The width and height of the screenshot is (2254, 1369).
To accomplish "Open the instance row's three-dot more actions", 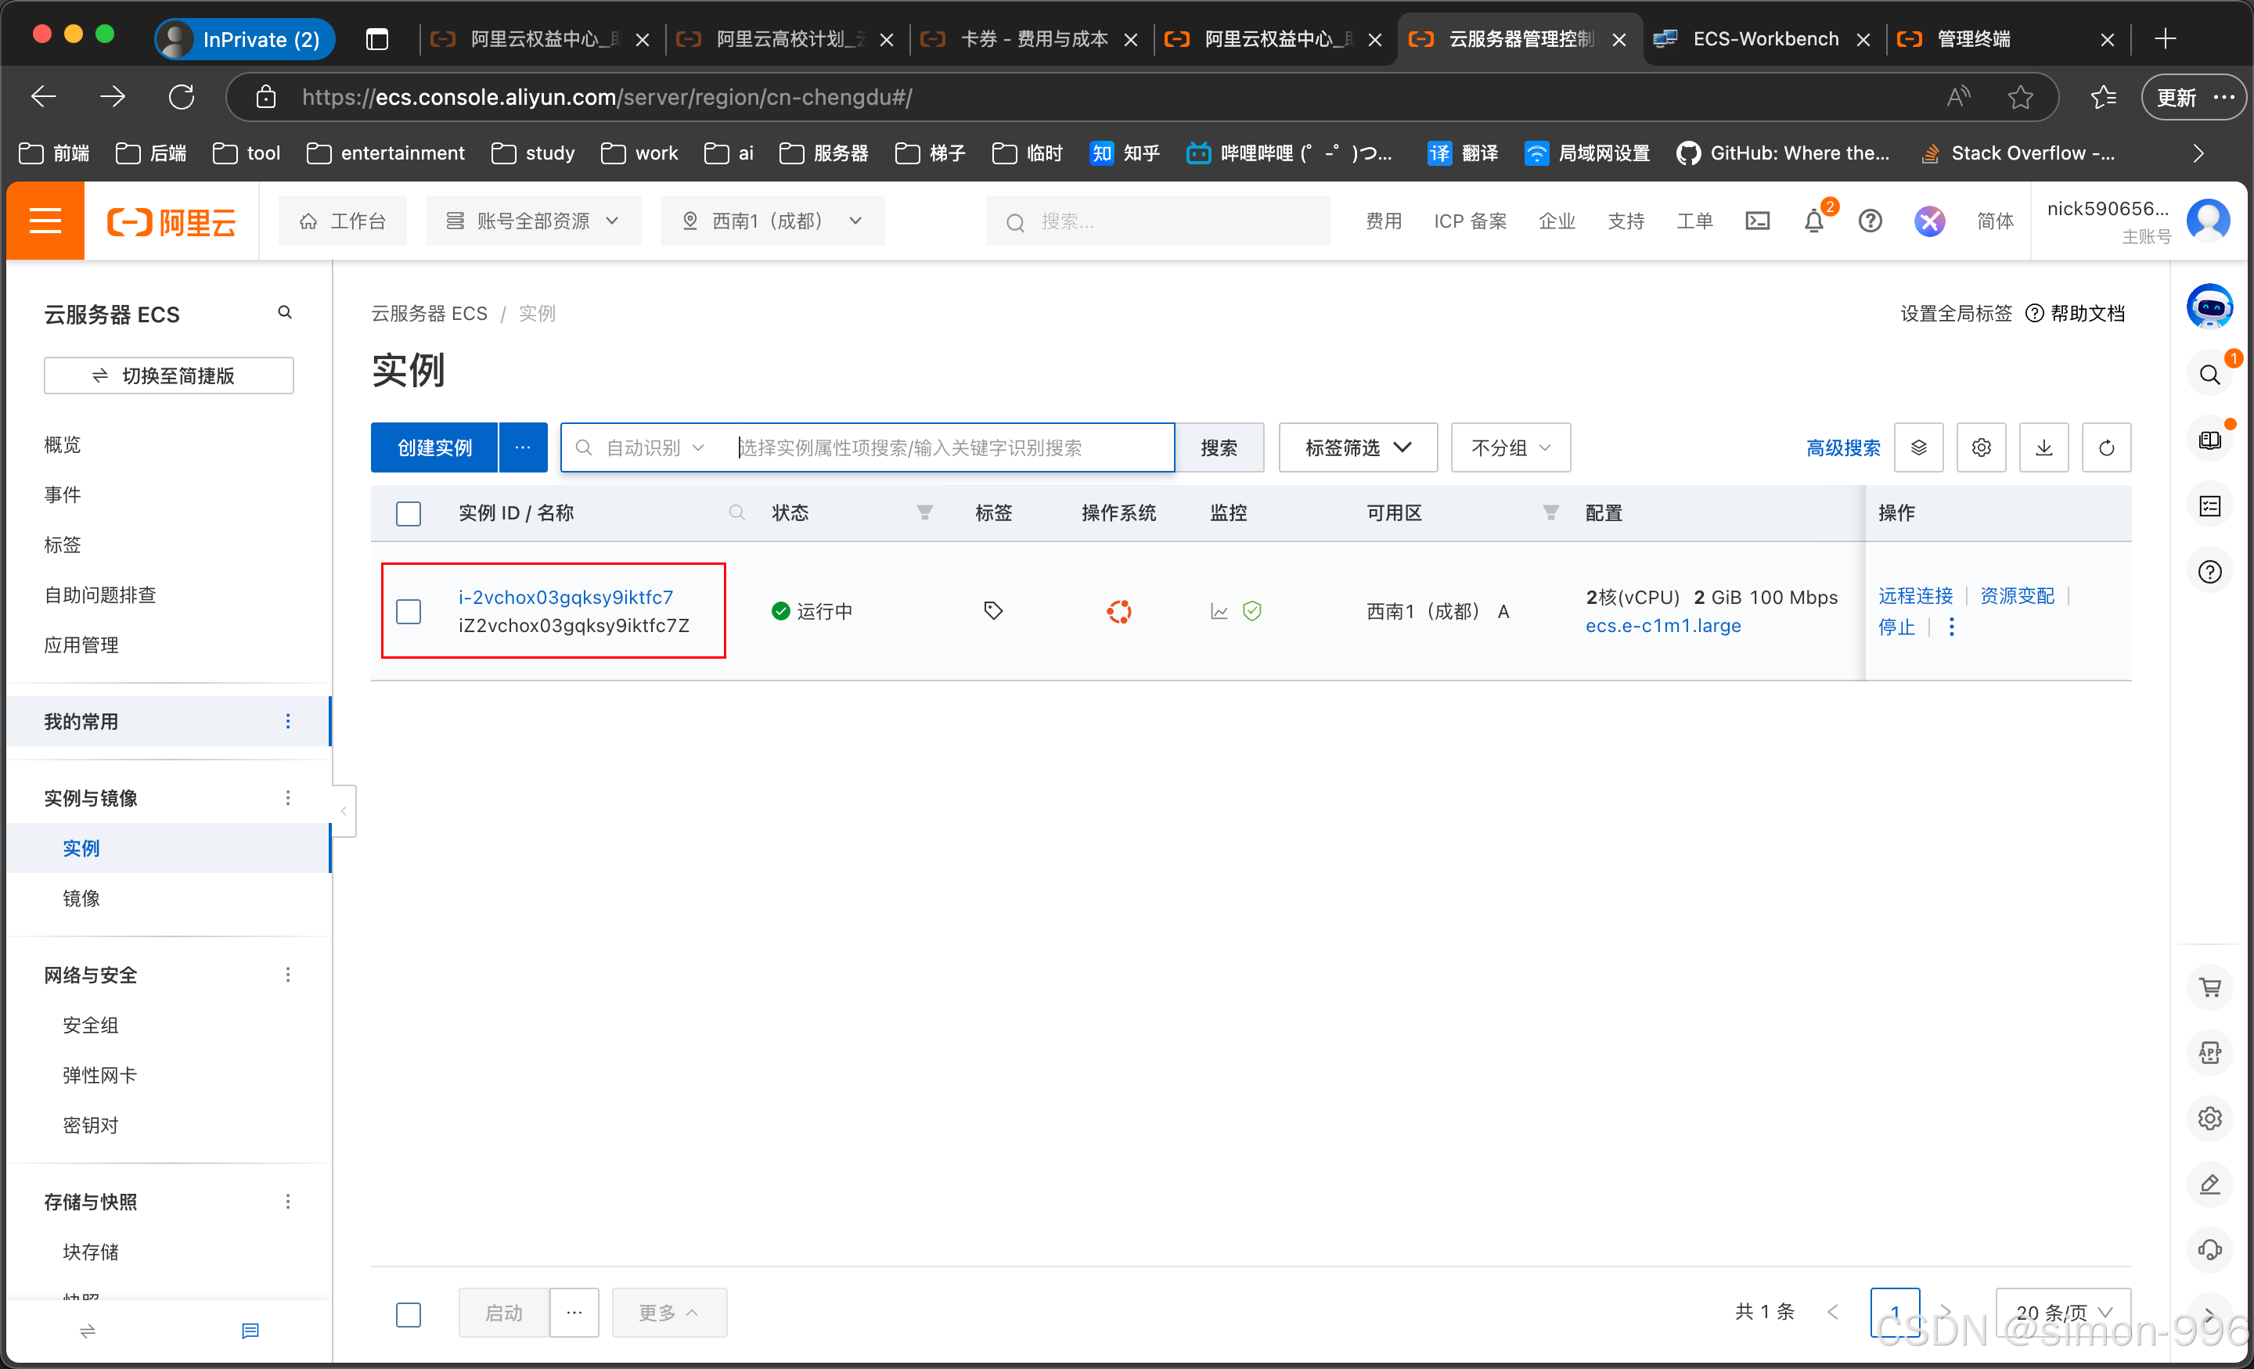I will point(1951,627).
